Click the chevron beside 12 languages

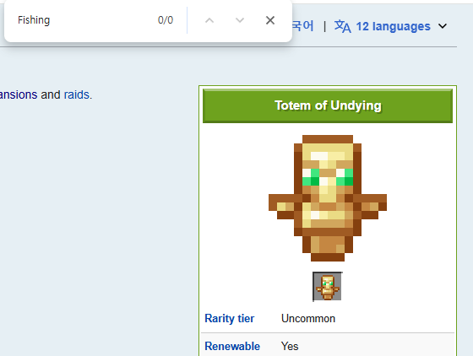click(443, 26)
